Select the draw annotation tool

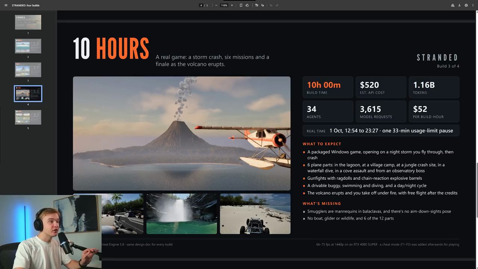pos(263,5)
